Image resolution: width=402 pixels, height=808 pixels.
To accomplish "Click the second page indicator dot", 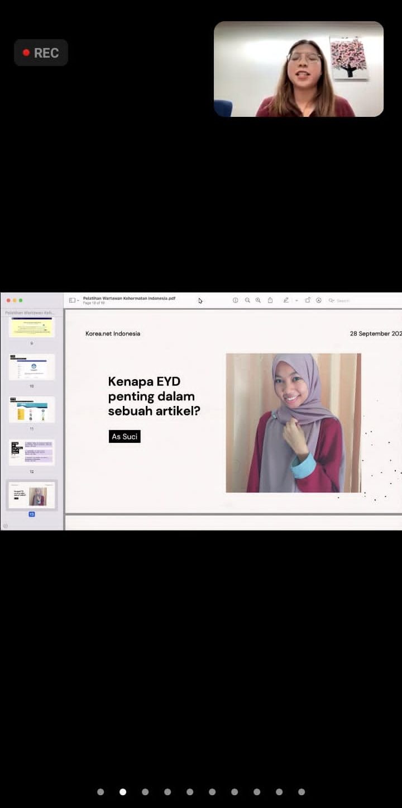I will pyautogui.click(x=123, y=792).
